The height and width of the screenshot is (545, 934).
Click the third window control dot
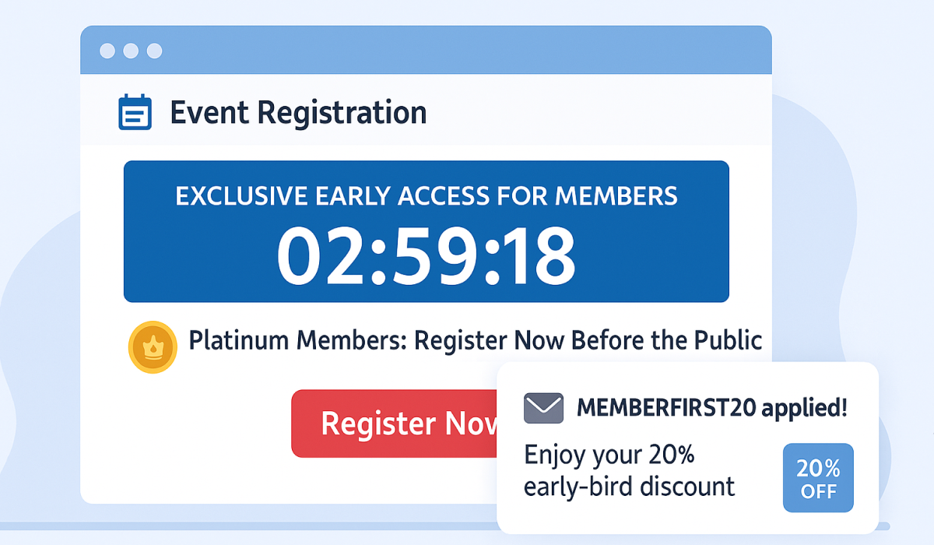154,51
